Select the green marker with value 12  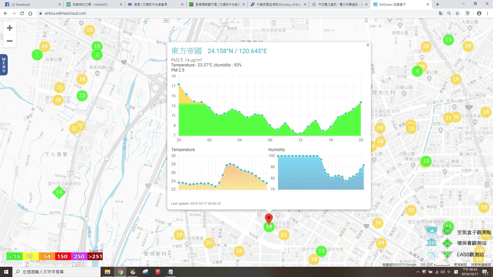pos(82,96)
